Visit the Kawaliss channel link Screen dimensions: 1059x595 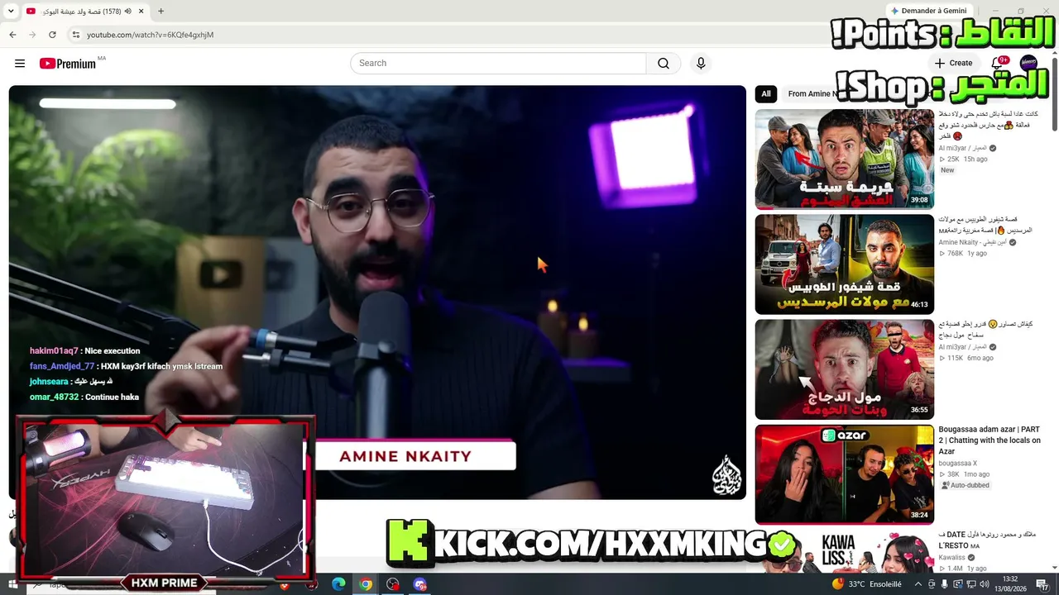click(951, 558)
